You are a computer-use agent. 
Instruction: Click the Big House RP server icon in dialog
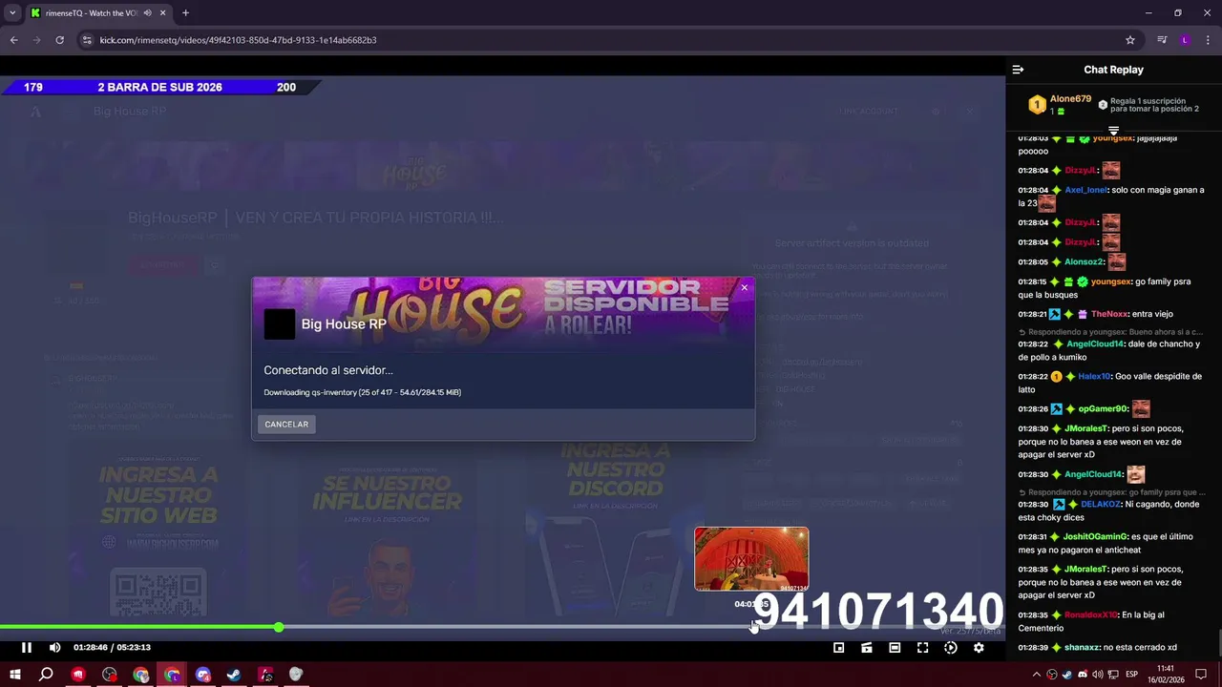(280, 324)
